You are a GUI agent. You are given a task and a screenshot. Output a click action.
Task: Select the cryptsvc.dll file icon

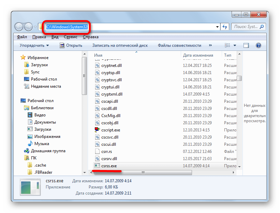[x=97, y=80]
